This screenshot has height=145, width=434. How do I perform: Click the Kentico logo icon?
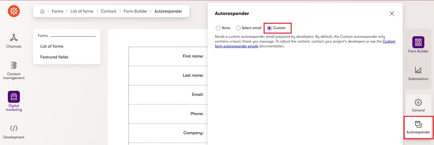[14, 11]
